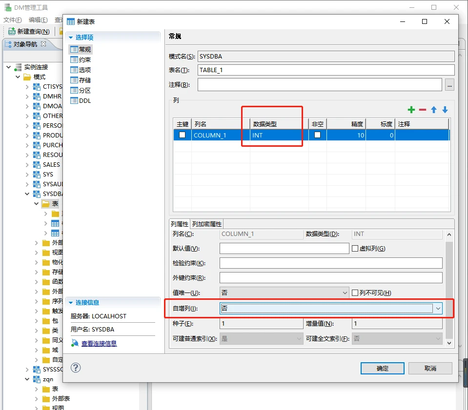Toggle the 非空 checkbox for COLUMN_1
Screen dimensions: 468x410
click(317, 135)
